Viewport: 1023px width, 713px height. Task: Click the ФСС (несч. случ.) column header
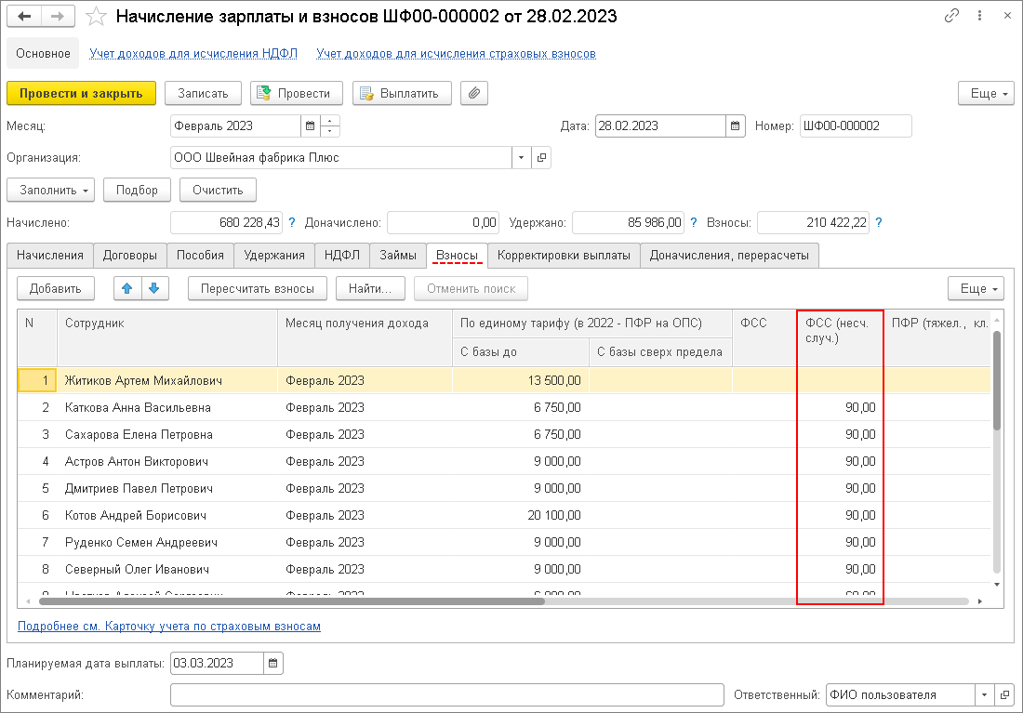(x=841, y=337)
